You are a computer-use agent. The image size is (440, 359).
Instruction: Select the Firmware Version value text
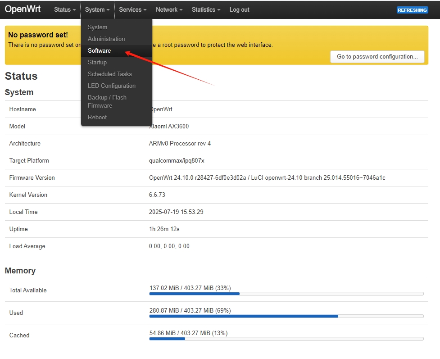coord(267,177)
